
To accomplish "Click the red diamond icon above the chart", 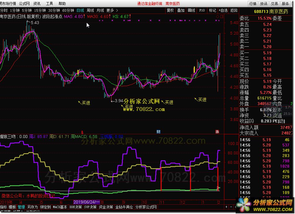I will [217, 16].
